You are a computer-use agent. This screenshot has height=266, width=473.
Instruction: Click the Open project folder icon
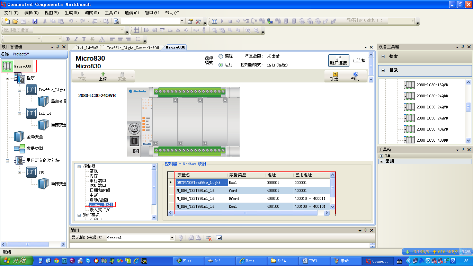pos(15,21)
